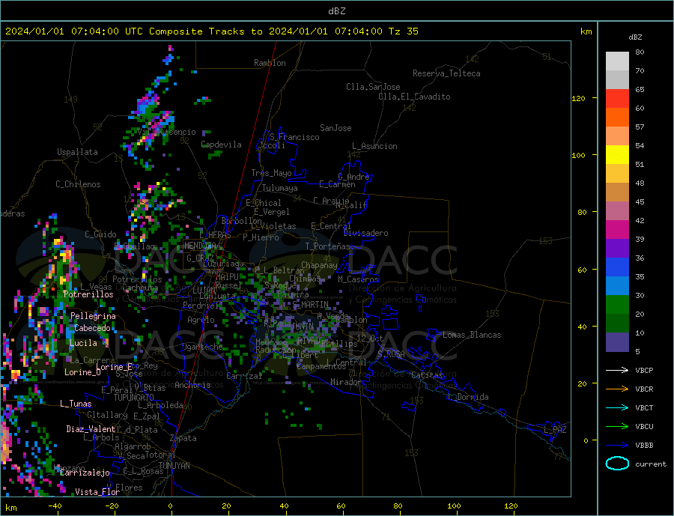
Task: Click the TUPUNGATO label
Action: [134, 398]
